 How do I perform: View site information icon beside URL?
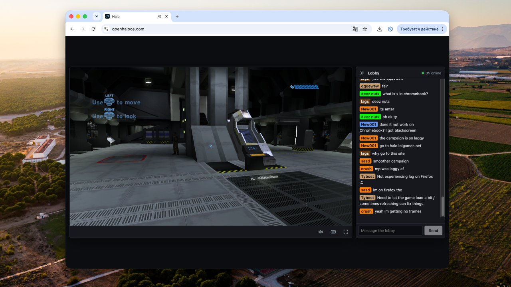pyautogui.click(x=106, y=29)
